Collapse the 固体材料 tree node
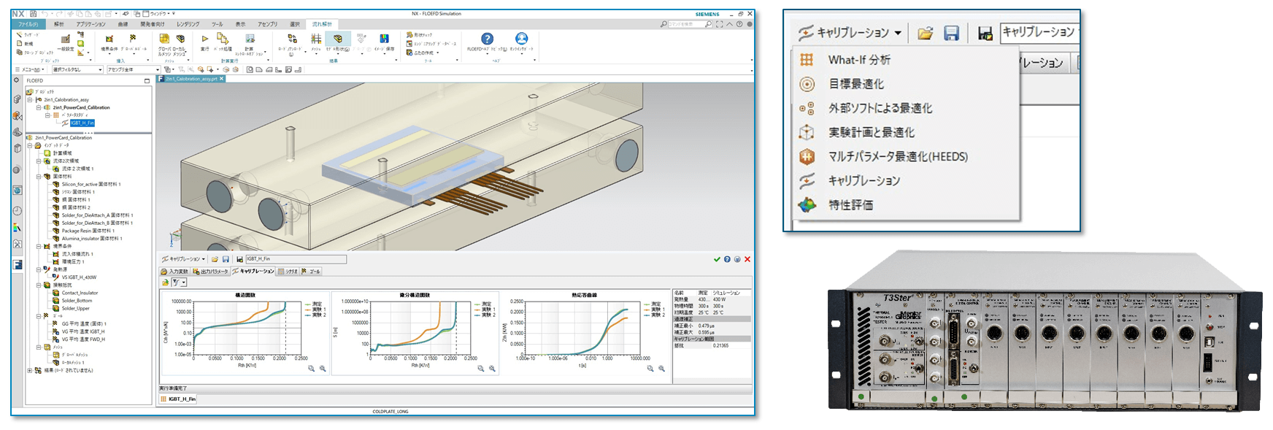The height and width of the screenshot is (430, 1273). (x=39, y=176)
